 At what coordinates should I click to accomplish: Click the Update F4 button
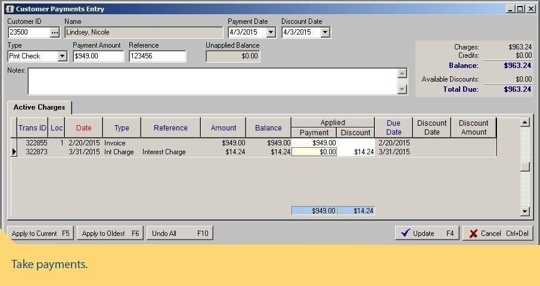427,234
